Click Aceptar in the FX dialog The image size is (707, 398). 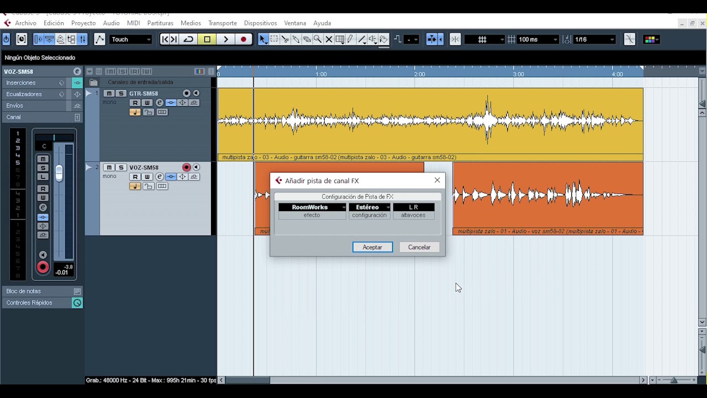(x=372, y=247)
